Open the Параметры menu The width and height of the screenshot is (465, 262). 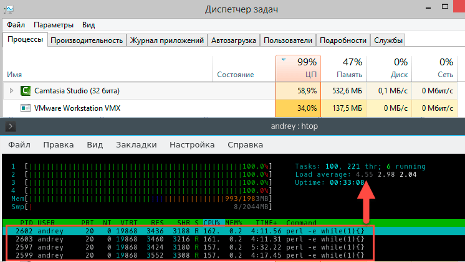(54, 25)
